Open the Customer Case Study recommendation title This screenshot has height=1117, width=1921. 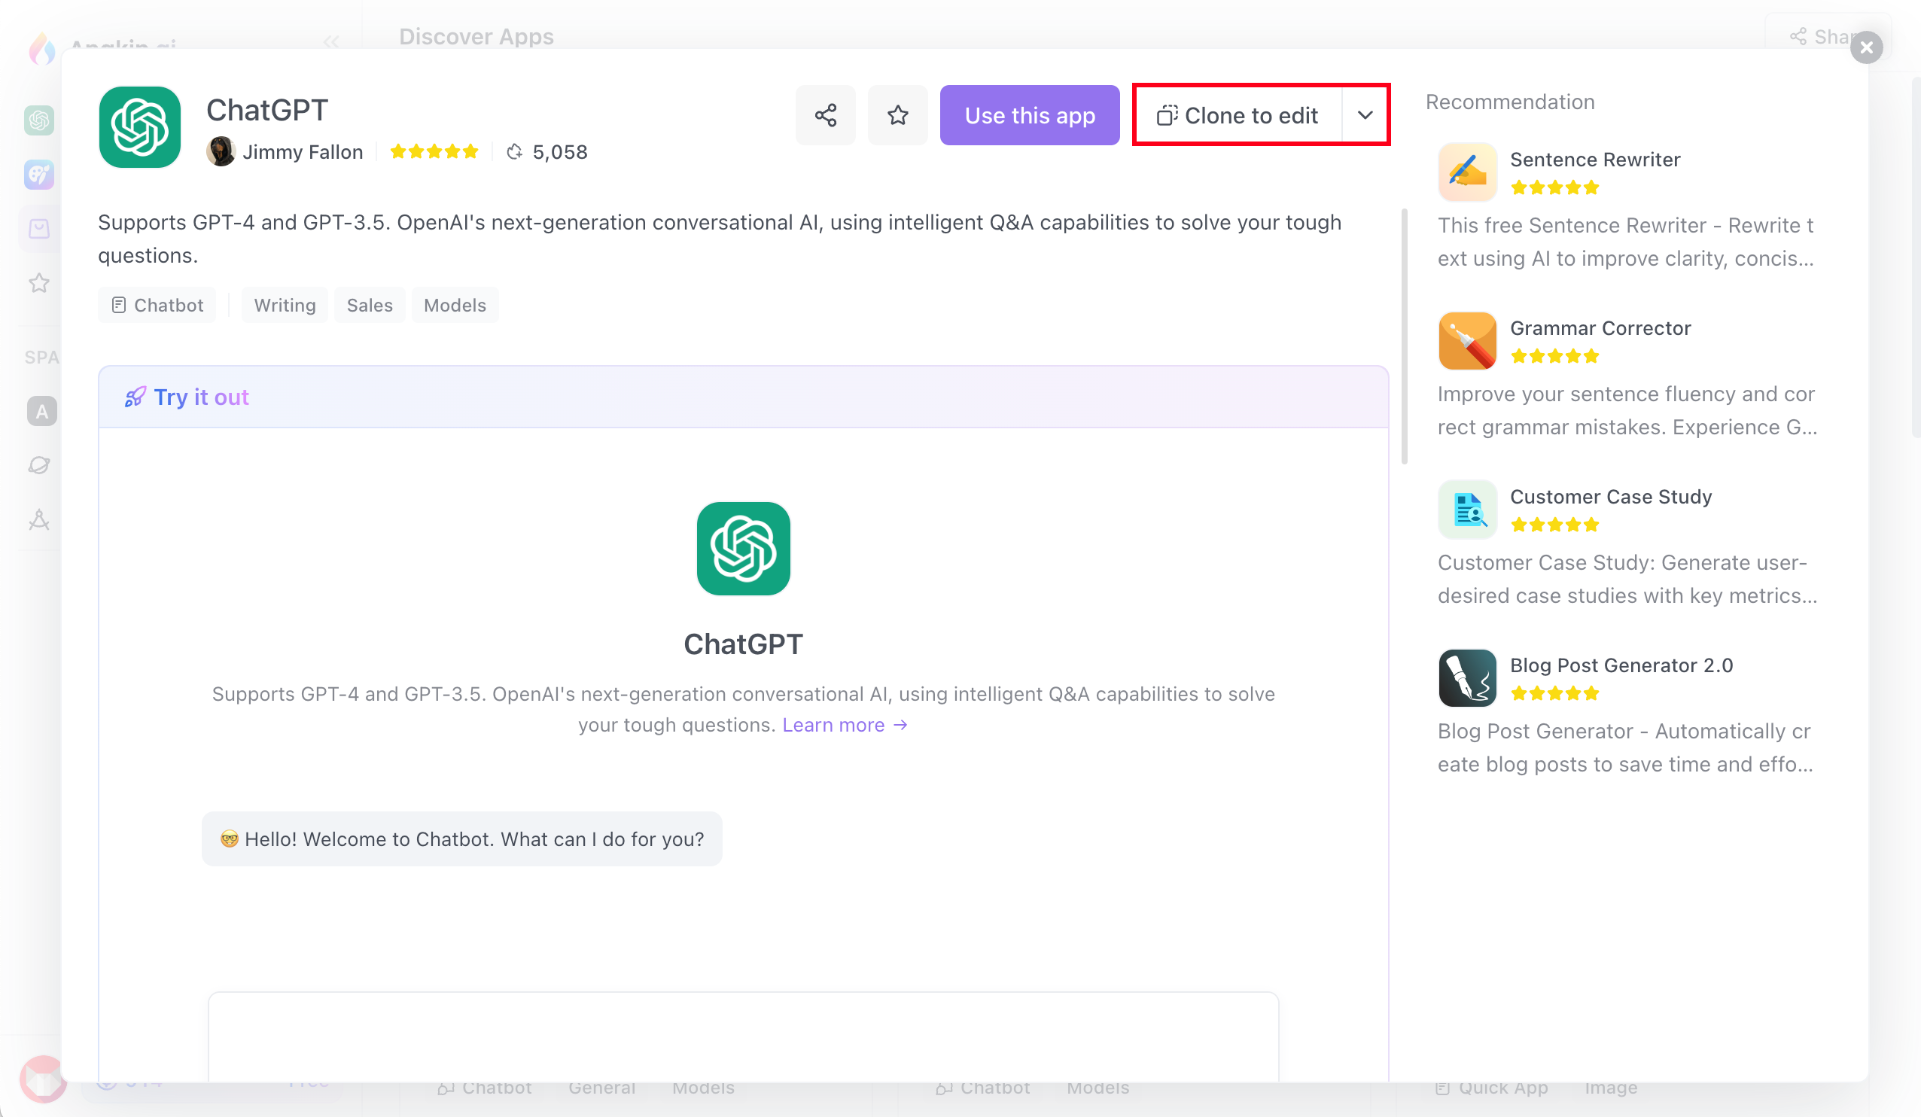pos(1611,496)
